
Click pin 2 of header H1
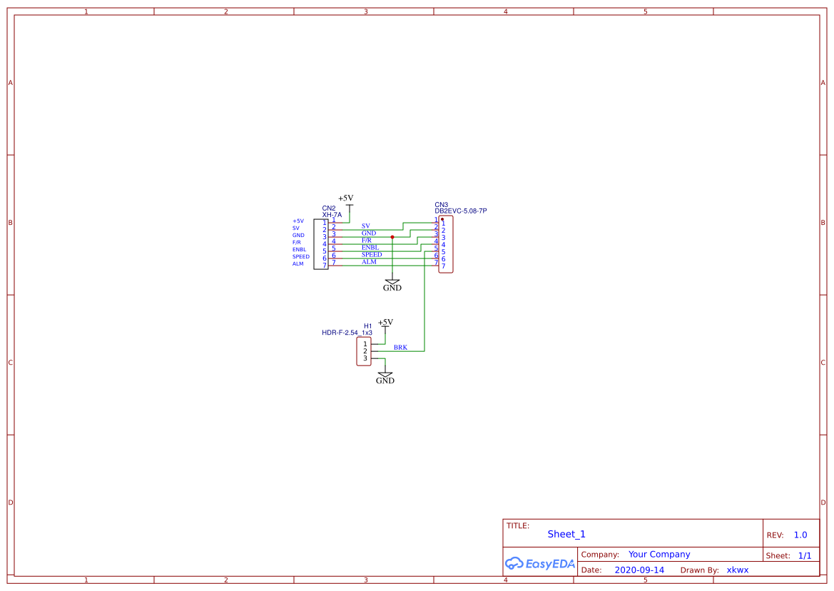tap(375, 350)
